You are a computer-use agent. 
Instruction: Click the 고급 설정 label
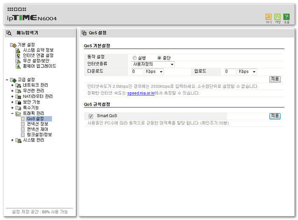click(x=26, y=80)
